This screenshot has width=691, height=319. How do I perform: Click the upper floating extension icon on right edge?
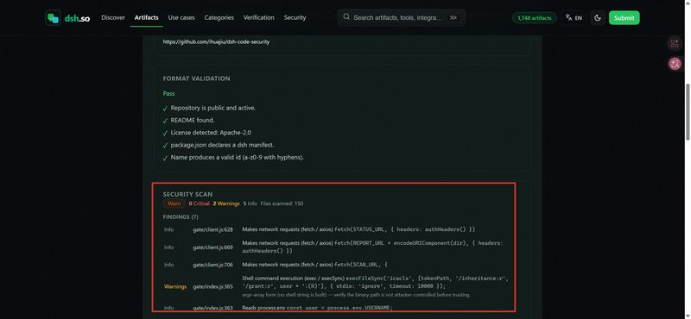pos(675,43)
